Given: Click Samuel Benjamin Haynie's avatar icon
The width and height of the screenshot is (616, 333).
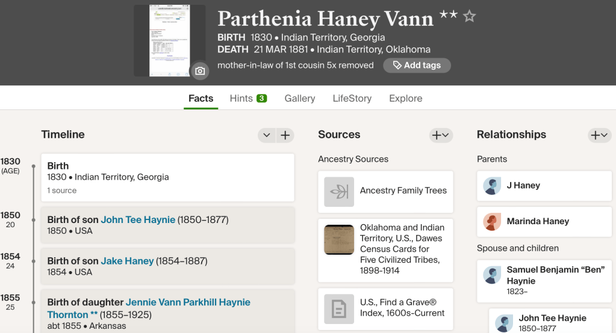Looking at the screenshot, I should coord(492,275).
